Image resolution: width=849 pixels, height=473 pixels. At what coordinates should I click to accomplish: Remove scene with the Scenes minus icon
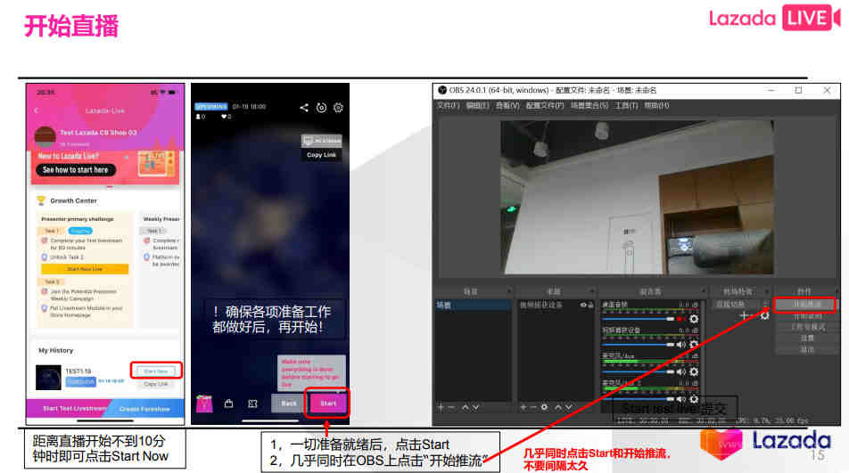pos(451,408)
